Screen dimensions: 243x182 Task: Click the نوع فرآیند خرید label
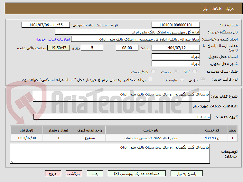tap(225, 79)
